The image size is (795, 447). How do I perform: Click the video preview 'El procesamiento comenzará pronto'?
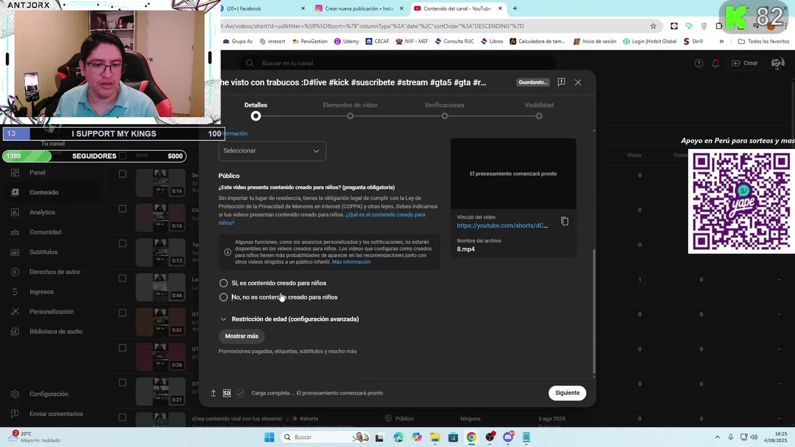(513, 174)
